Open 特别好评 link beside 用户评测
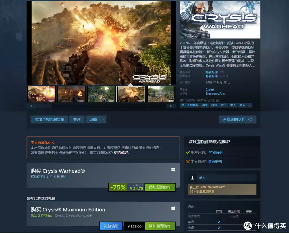This screenshot has height=233, width=289. pos(216,153)
